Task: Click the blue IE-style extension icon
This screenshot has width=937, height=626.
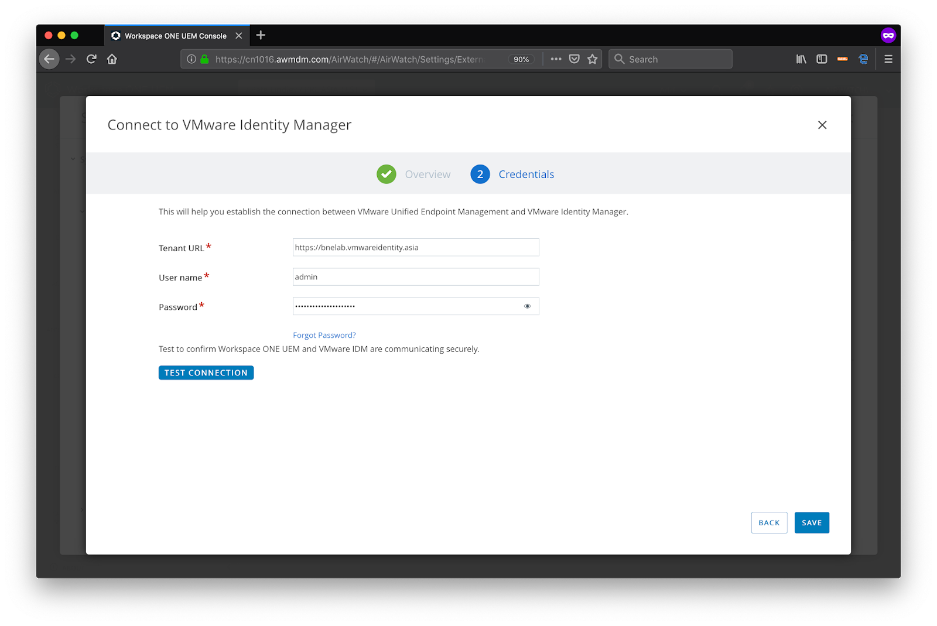Action: (863, 59)
